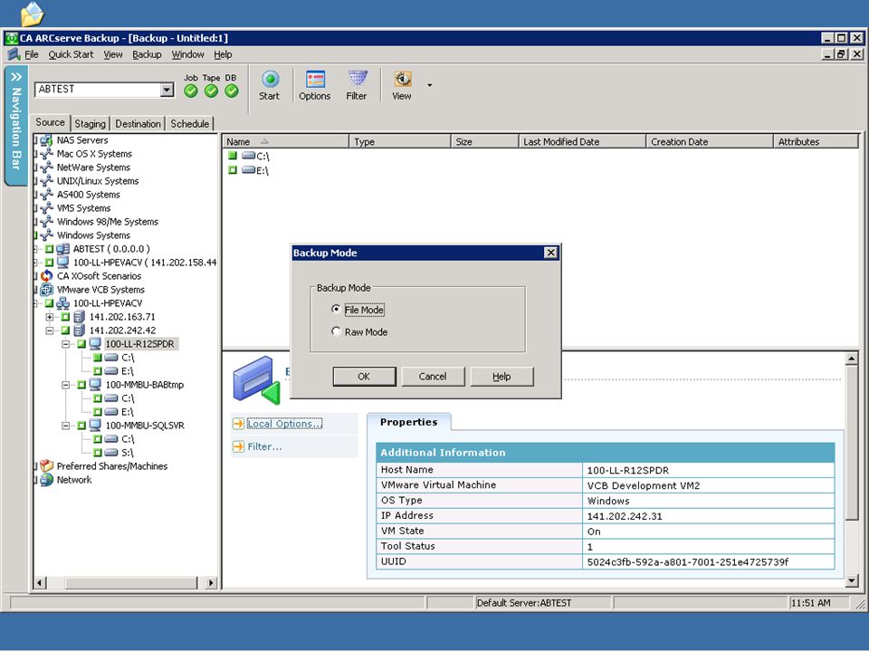
Task: Switch to the Staging tab
Action: click(x=90, y=124)
